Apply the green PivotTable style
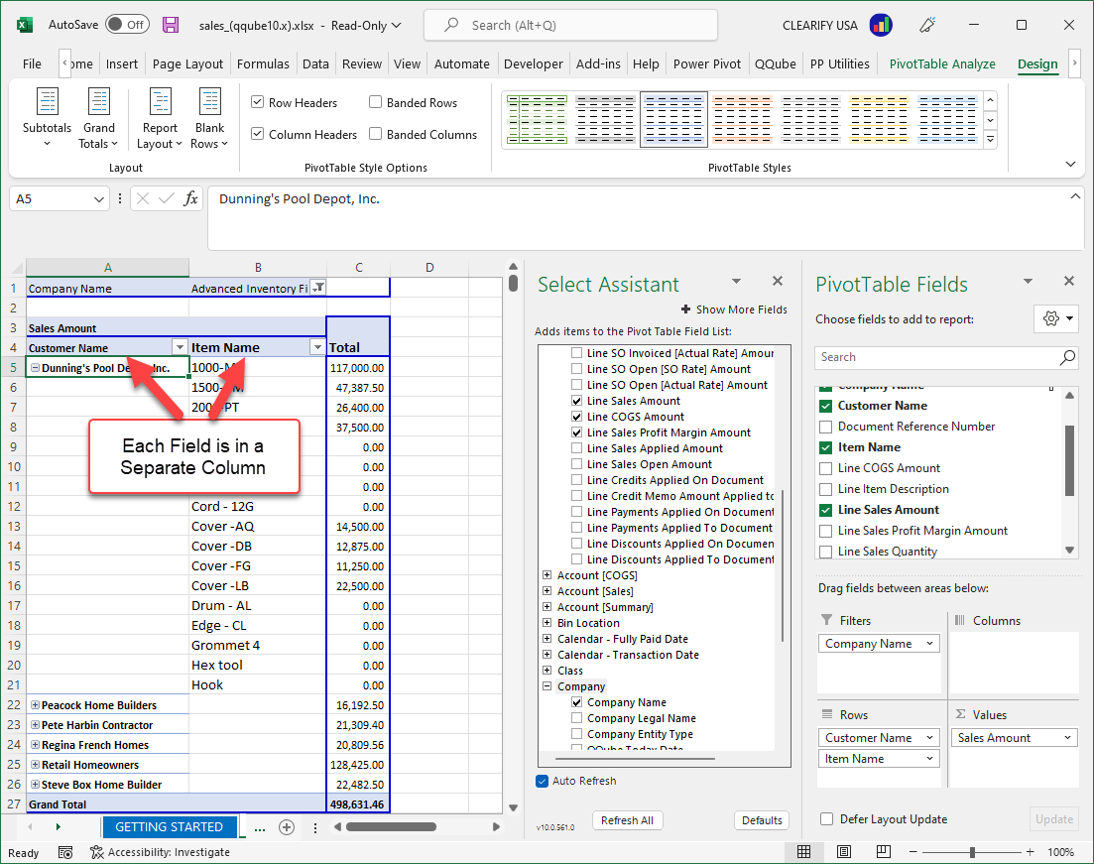This screenshot has width=1094, height=864. (x=537, y=119)
